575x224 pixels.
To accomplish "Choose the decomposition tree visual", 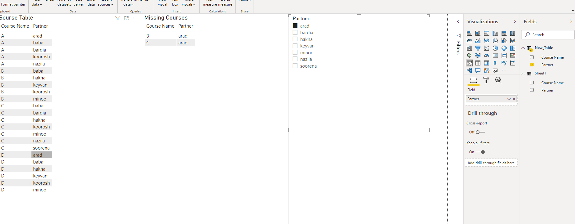I will 469,70.
